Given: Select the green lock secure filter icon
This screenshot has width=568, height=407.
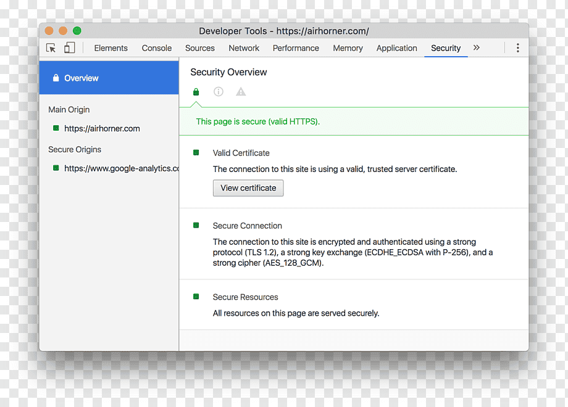Looking at the screenshot, I should point(196,92).
